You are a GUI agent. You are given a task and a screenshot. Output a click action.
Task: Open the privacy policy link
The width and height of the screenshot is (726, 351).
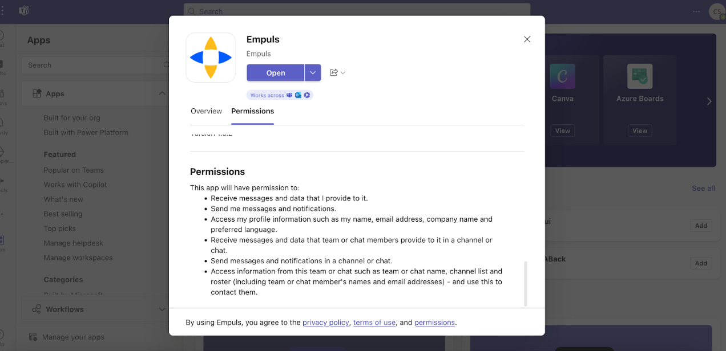click(325, 323)
